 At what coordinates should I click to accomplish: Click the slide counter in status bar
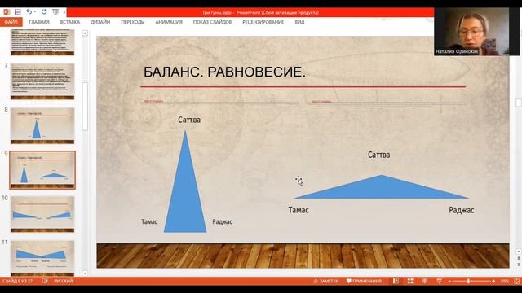tap(18, 281)
